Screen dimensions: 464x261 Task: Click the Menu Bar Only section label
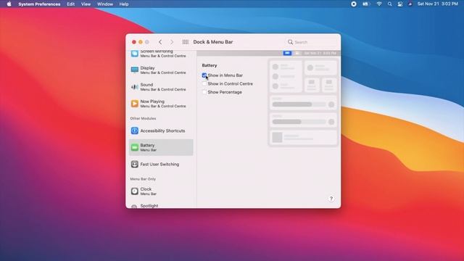[143, 179]
